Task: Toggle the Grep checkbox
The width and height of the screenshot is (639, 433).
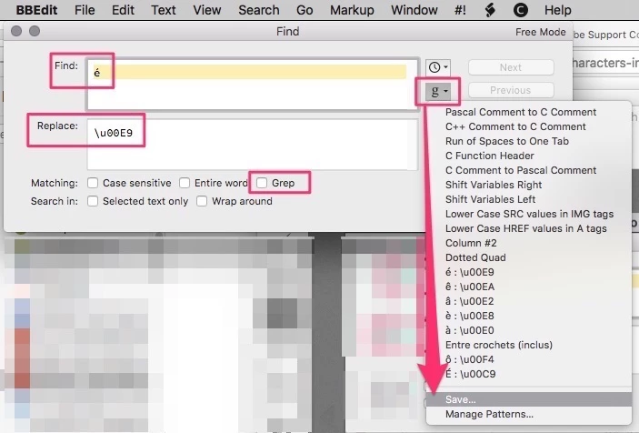Action: point(262,183)
